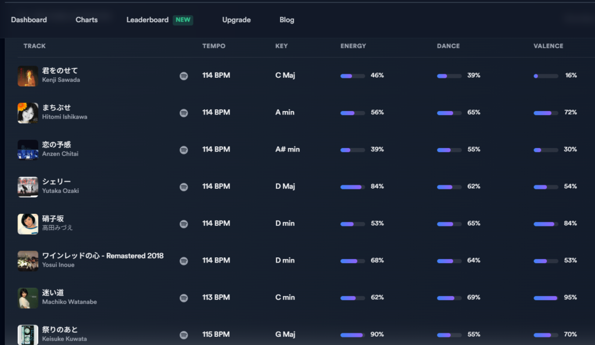The image size is (595, 345).
Task: Open the Leaderboard page
Action: click(x=148, y=20)
